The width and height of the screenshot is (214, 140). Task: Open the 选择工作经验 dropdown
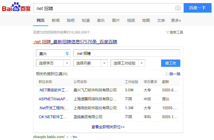[x=128, y=63]
